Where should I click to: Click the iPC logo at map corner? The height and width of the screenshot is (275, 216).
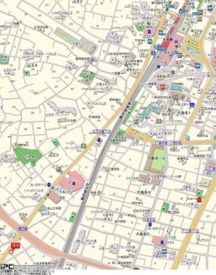pyautogui.click(x=6, y=267)
